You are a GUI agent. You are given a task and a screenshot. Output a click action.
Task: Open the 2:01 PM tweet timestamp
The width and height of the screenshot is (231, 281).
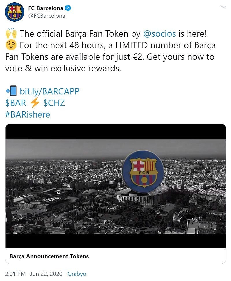tap(15, 274)
